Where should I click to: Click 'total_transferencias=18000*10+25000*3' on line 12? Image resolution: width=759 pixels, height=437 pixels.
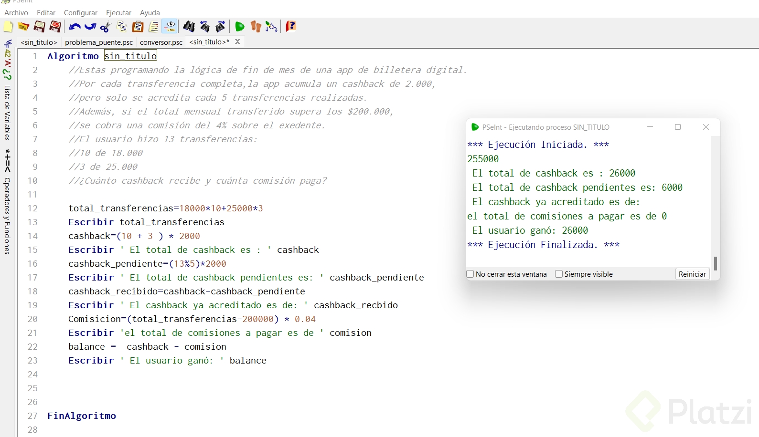[166, 208]
